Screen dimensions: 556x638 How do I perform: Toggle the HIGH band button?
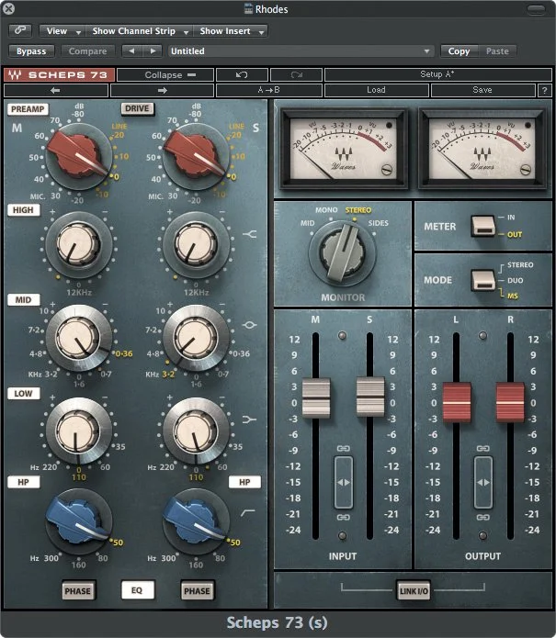coord(23,210)
